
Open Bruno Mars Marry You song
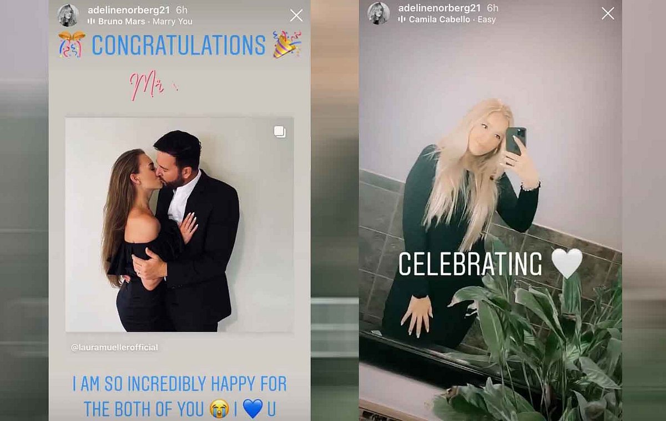(145, 21)
